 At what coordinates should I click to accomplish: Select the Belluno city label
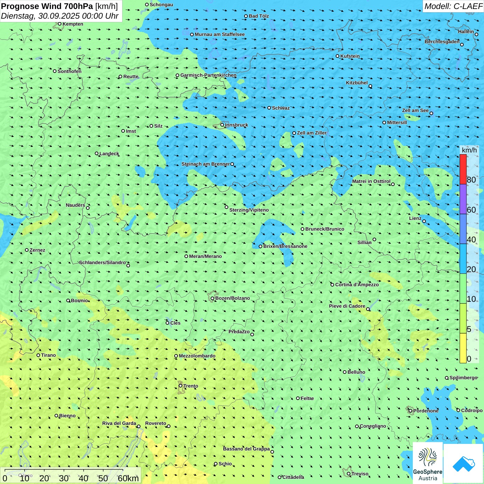356,372
